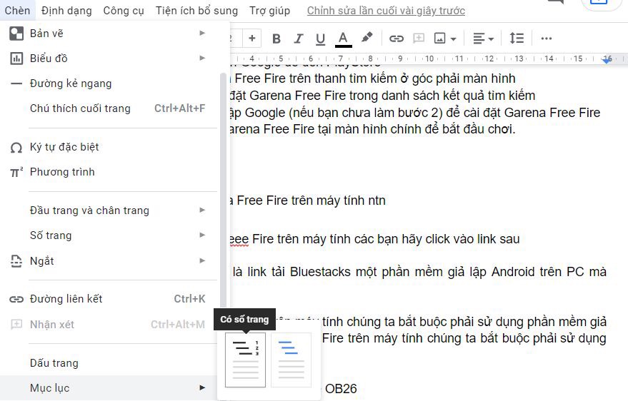Increase font size with plus button
The height and width of the screenshot is (401, 628).
click(252, 39)
